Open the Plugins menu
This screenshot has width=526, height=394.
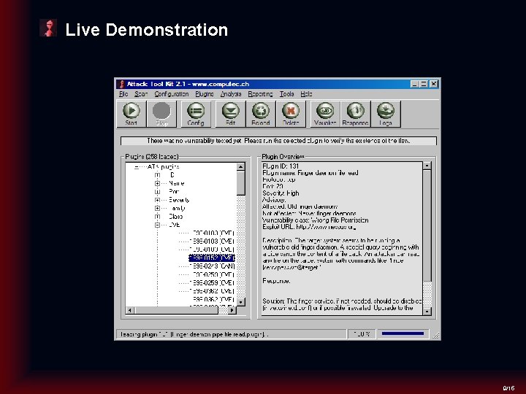click(x=205, y=94)
